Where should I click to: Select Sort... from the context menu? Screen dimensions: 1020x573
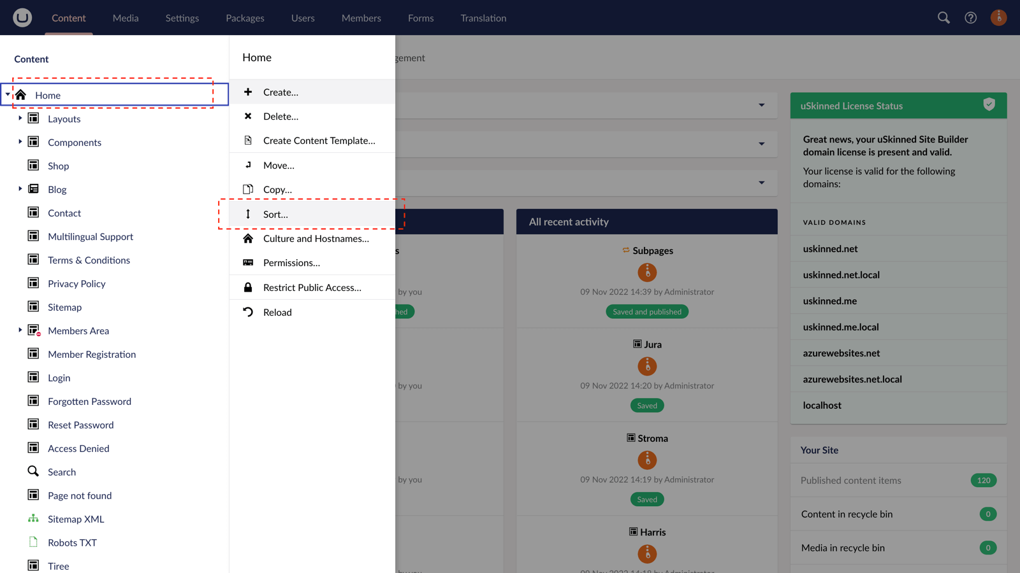pos(275,214)
